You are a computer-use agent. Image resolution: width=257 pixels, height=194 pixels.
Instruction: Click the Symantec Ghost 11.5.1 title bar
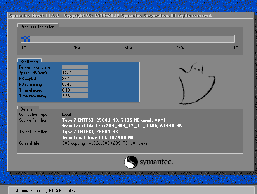[131, 16]
